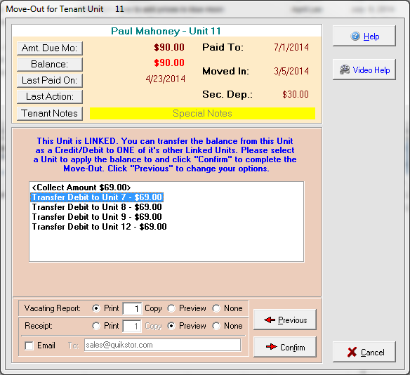Pick Transfer Debit to Unit 12
Image resolution: width=410 pixels, height=375 pixels.
pos(99,227)
